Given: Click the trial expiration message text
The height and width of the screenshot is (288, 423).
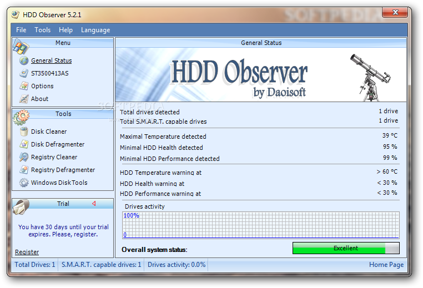Looking at the screenshot, I should point(63,230).
